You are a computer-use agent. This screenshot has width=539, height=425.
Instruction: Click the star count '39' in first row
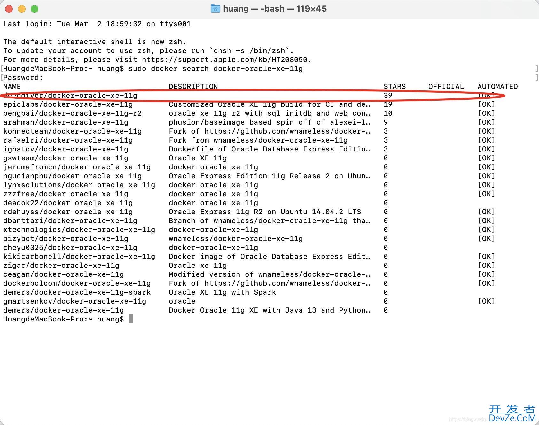click(x=388, y=95)
